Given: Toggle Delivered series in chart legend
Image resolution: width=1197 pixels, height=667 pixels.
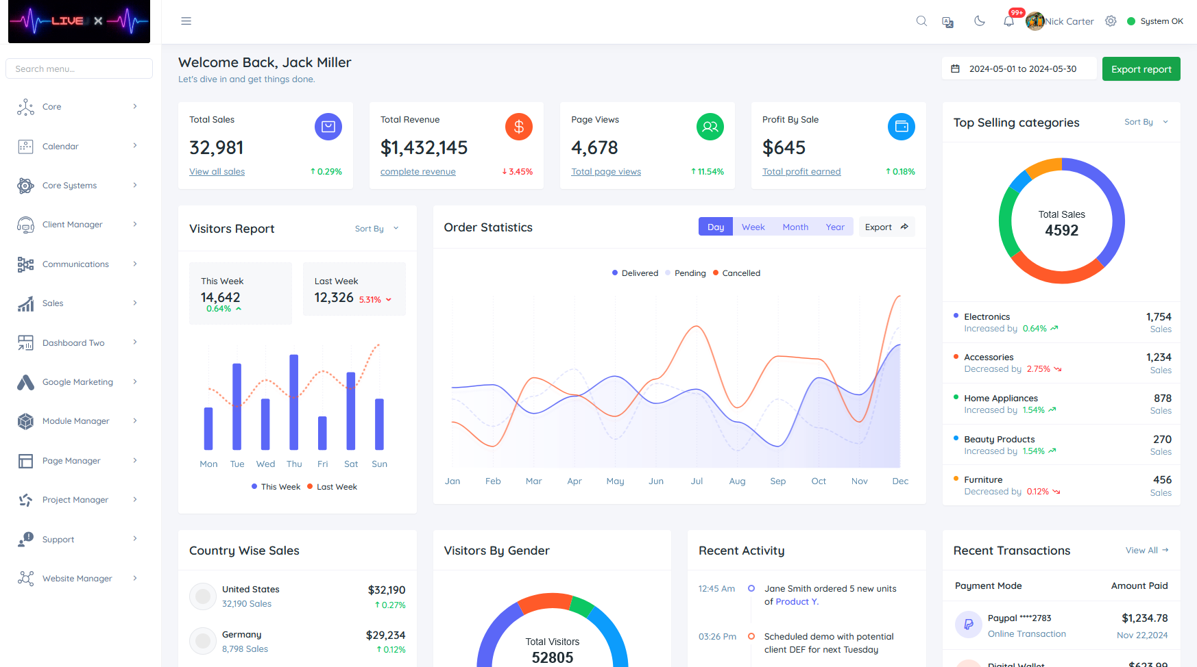Looking at the screenshot, I should 635,273.
